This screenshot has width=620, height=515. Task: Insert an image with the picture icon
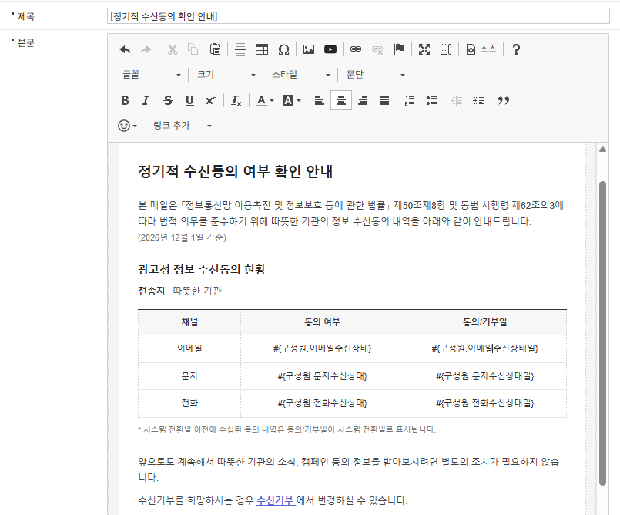click(x=309, y=49)
